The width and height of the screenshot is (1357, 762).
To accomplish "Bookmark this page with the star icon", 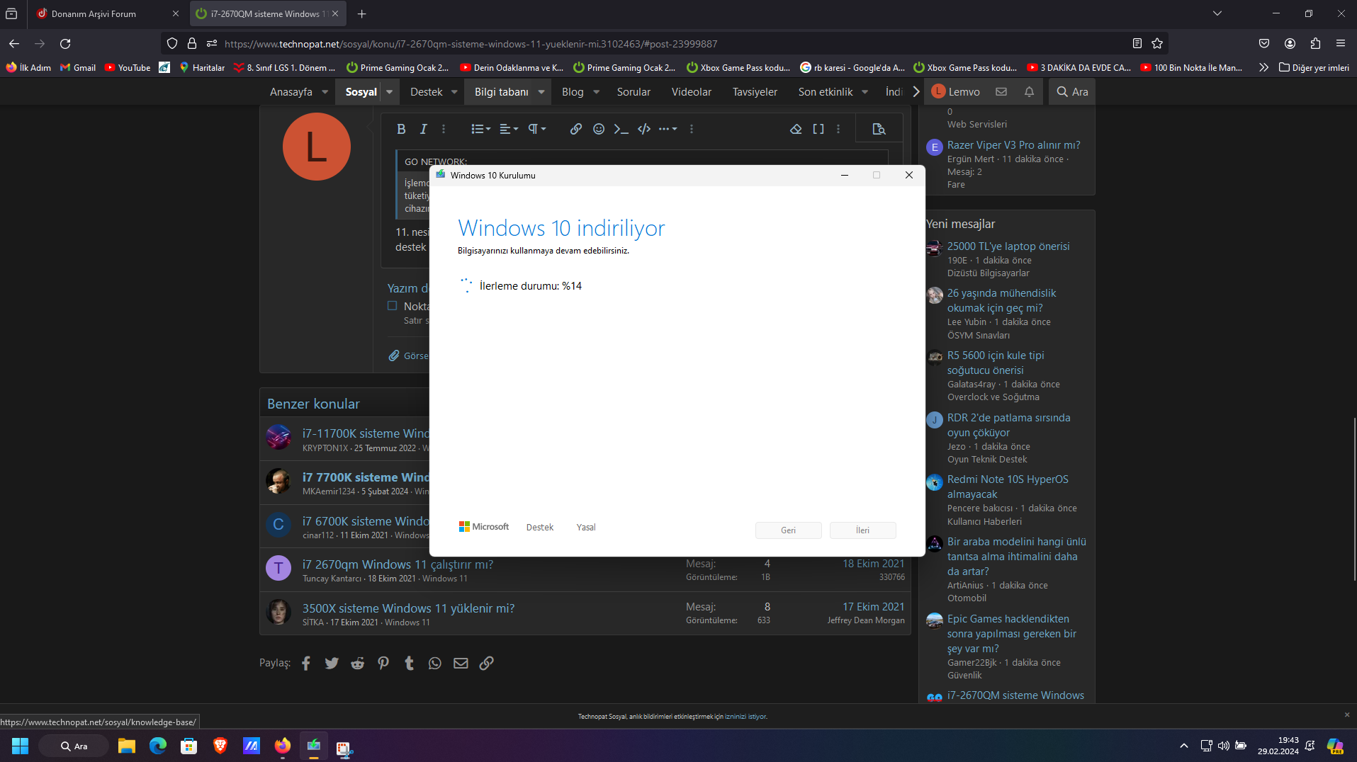I will [x=1157, y=43].
